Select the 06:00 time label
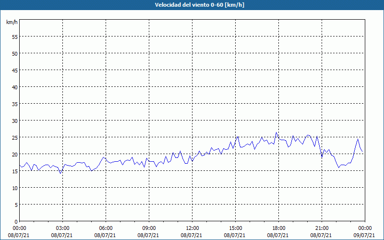This screenshot has width=384, height=240. click(x=106, y=228)
